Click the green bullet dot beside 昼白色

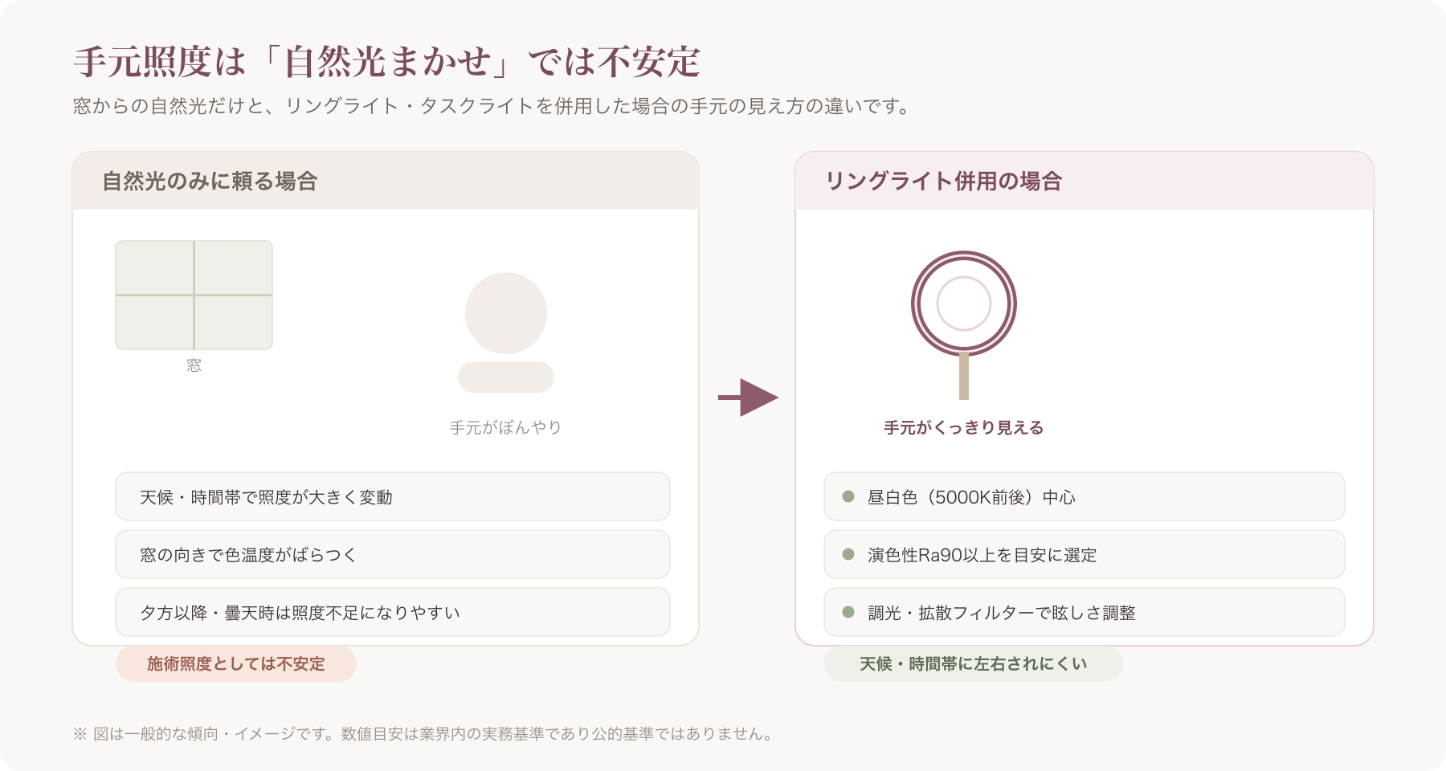[x=848, y=496]
